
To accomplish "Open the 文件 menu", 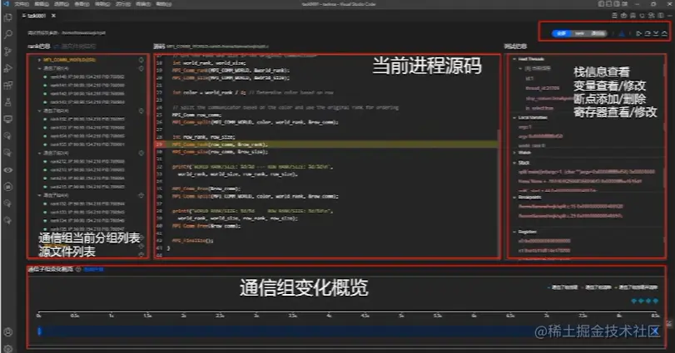I will point(22,4).
